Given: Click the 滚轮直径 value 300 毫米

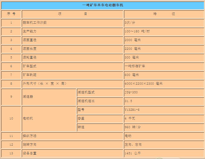Looking at the screenshot, I should point(132,58).
